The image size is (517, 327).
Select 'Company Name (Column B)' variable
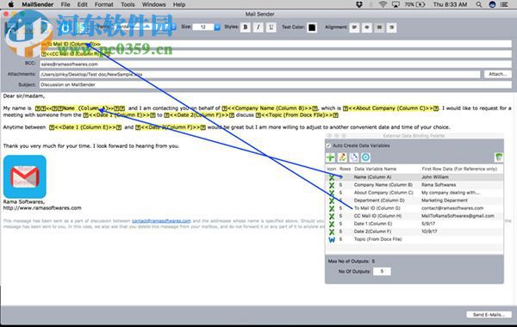[x=383, y=185]
